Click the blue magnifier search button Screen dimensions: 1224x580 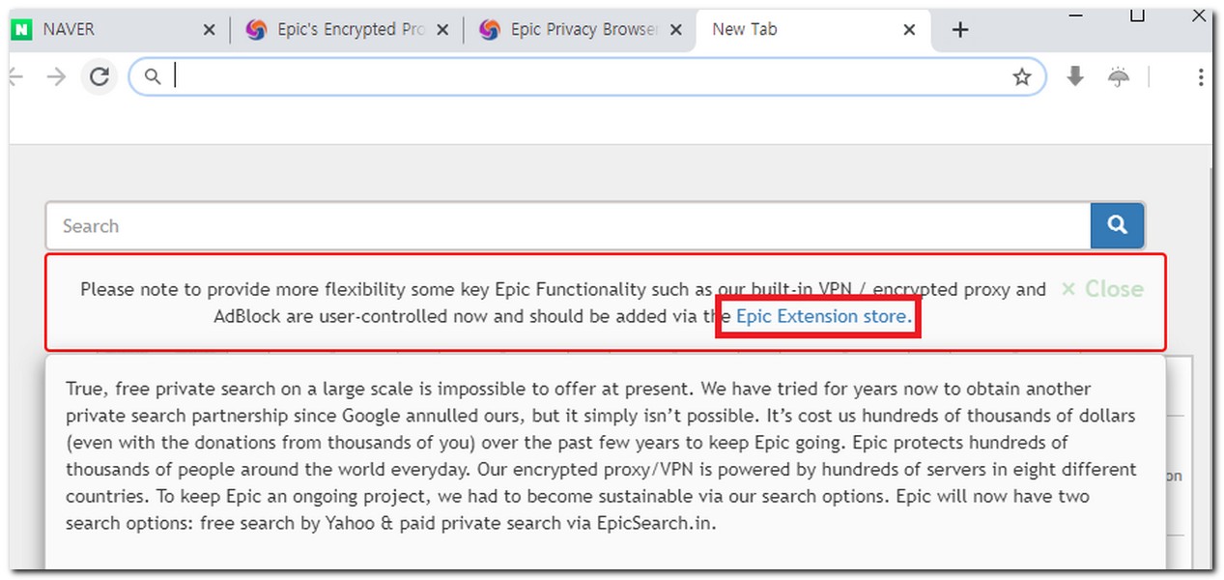[x=1118, y=225]
